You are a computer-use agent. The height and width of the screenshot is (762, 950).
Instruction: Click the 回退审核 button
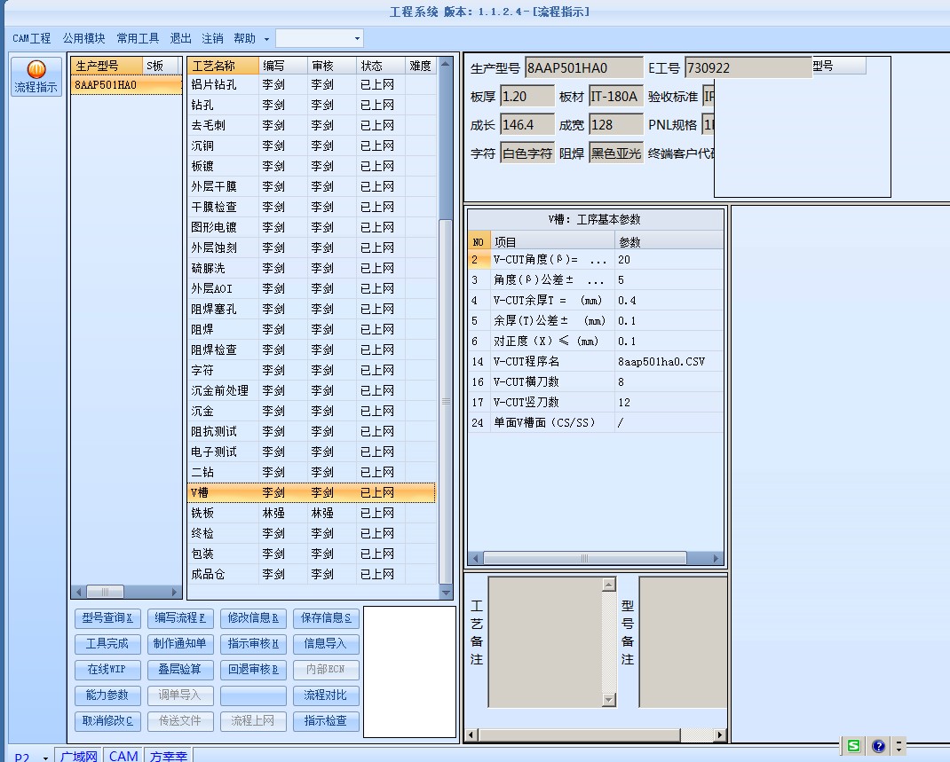(x=253, y=670)
